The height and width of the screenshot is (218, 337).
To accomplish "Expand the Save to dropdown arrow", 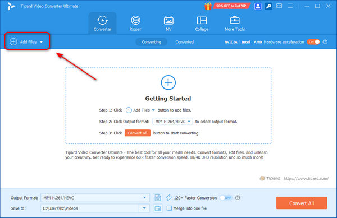I will click(144, 208).
